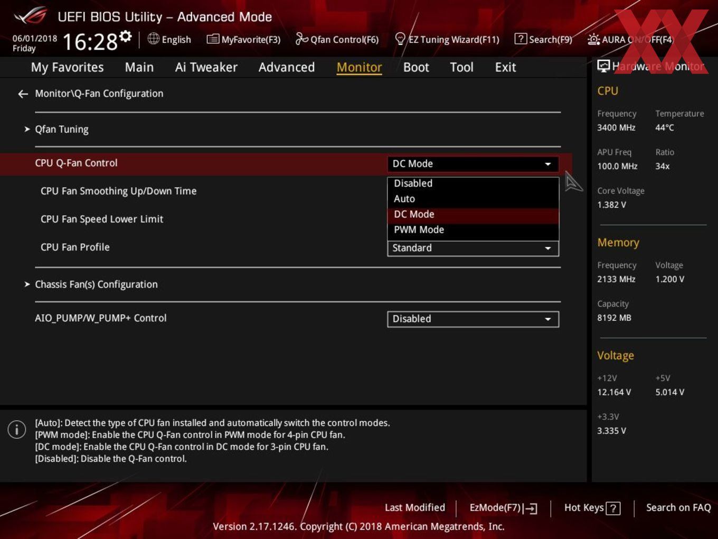Image resolution: width=718 pixels, height=539 pixels.
Task: Switch to EzMode(F7)
Action: [503, 508]
